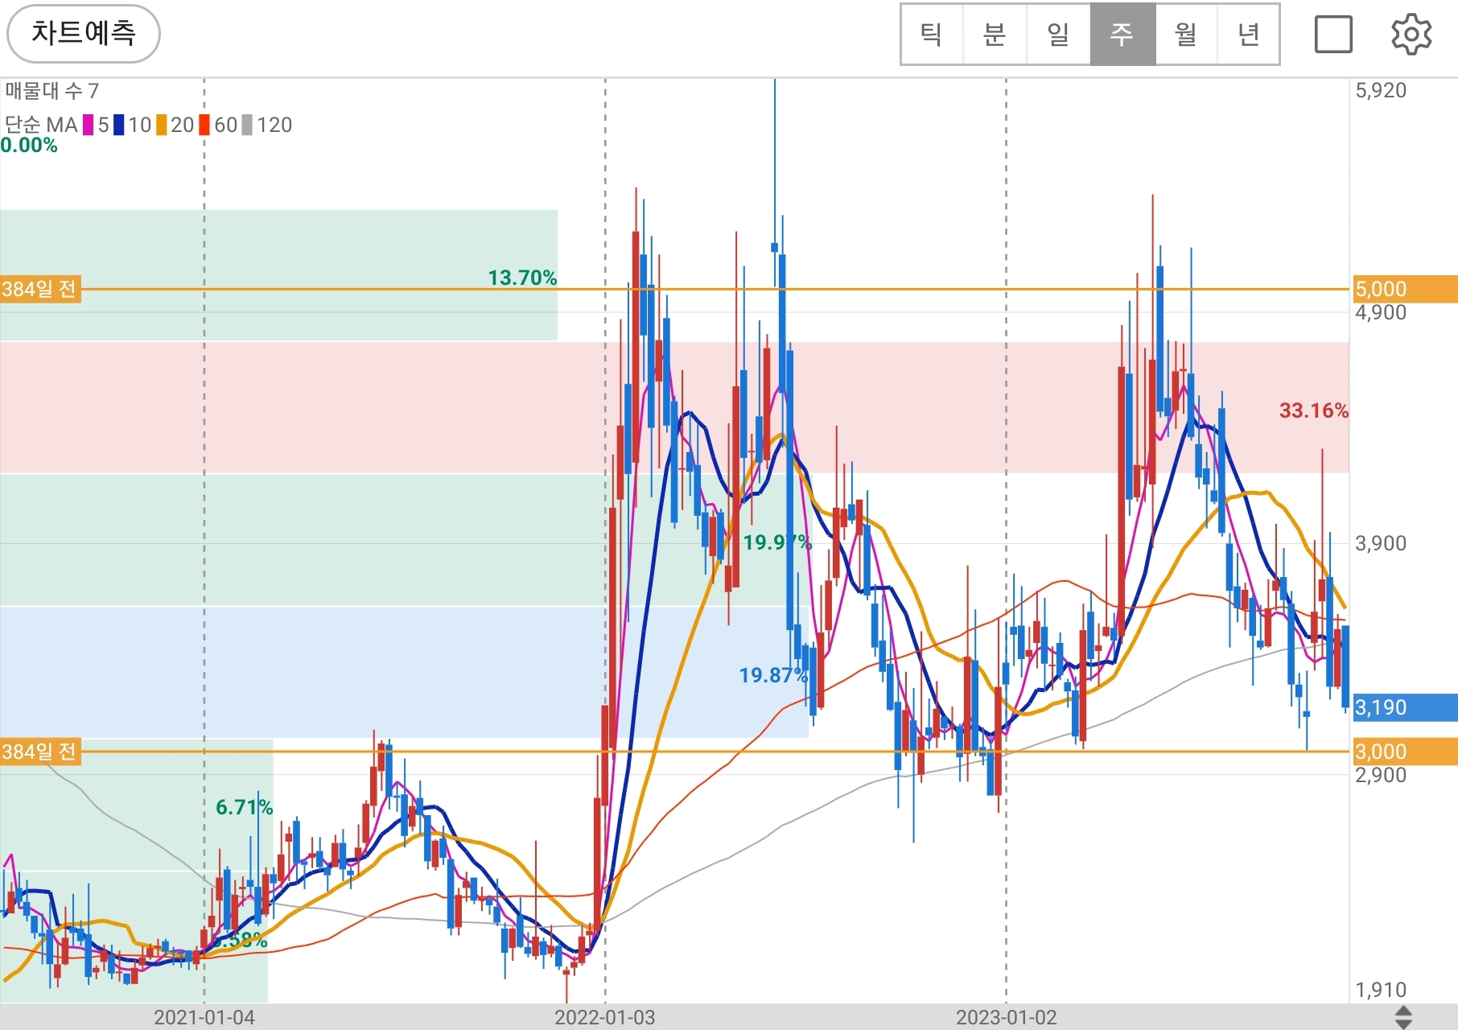The width and height of the screenshot is (1458, 1030).
Task: Select the 월 monthly timeframe
Action: click(x=1186, y=34)
